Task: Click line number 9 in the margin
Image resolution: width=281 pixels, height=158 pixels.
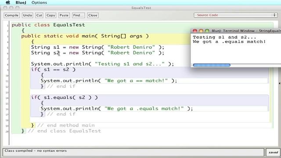Action: (7, 70)
